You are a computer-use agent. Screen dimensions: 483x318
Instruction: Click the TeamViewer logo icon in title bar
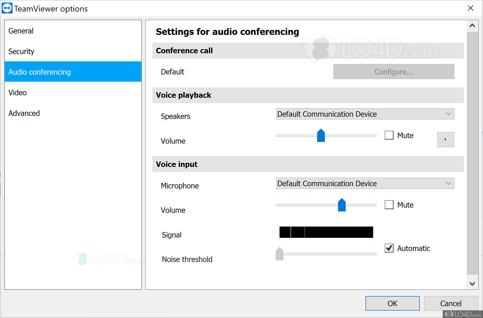(x=7, y=8)
